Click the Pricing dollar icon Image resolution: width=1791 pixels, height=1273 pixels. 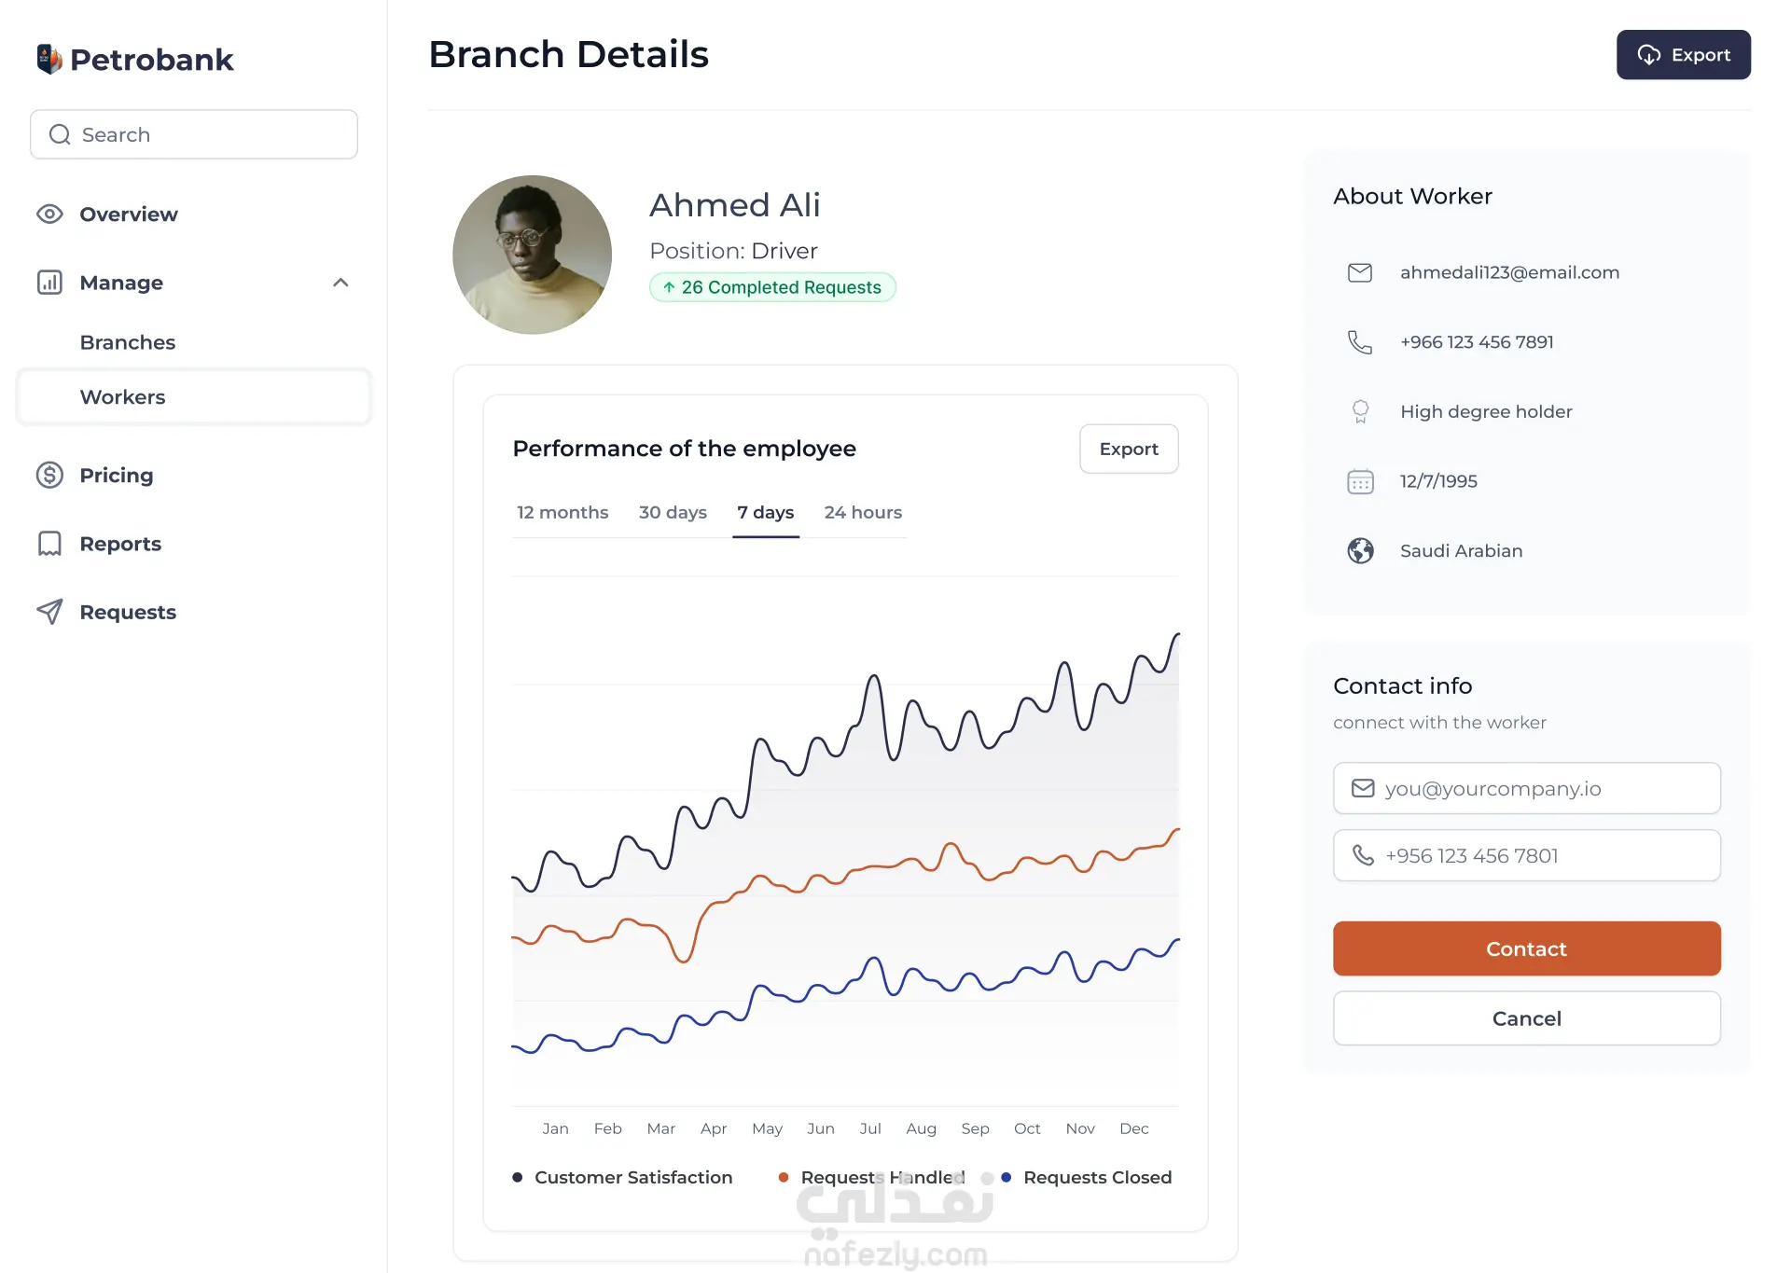pyautogui.click(x=49, y=476)
